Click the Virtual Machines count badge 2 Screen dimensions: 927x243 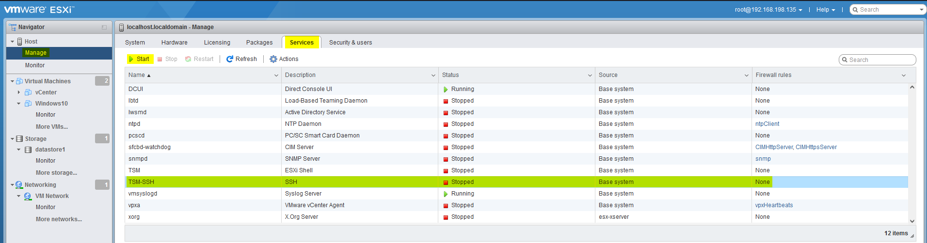coord(102,81)
